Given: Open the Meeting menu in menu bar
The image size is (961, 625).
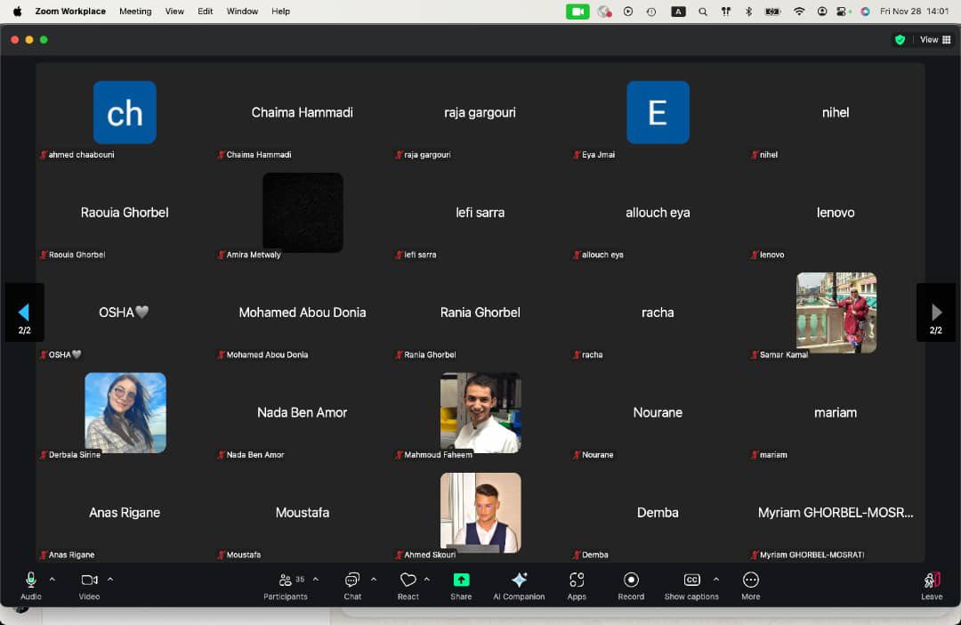Looking at the screenshot, I should tap(135, 12).
